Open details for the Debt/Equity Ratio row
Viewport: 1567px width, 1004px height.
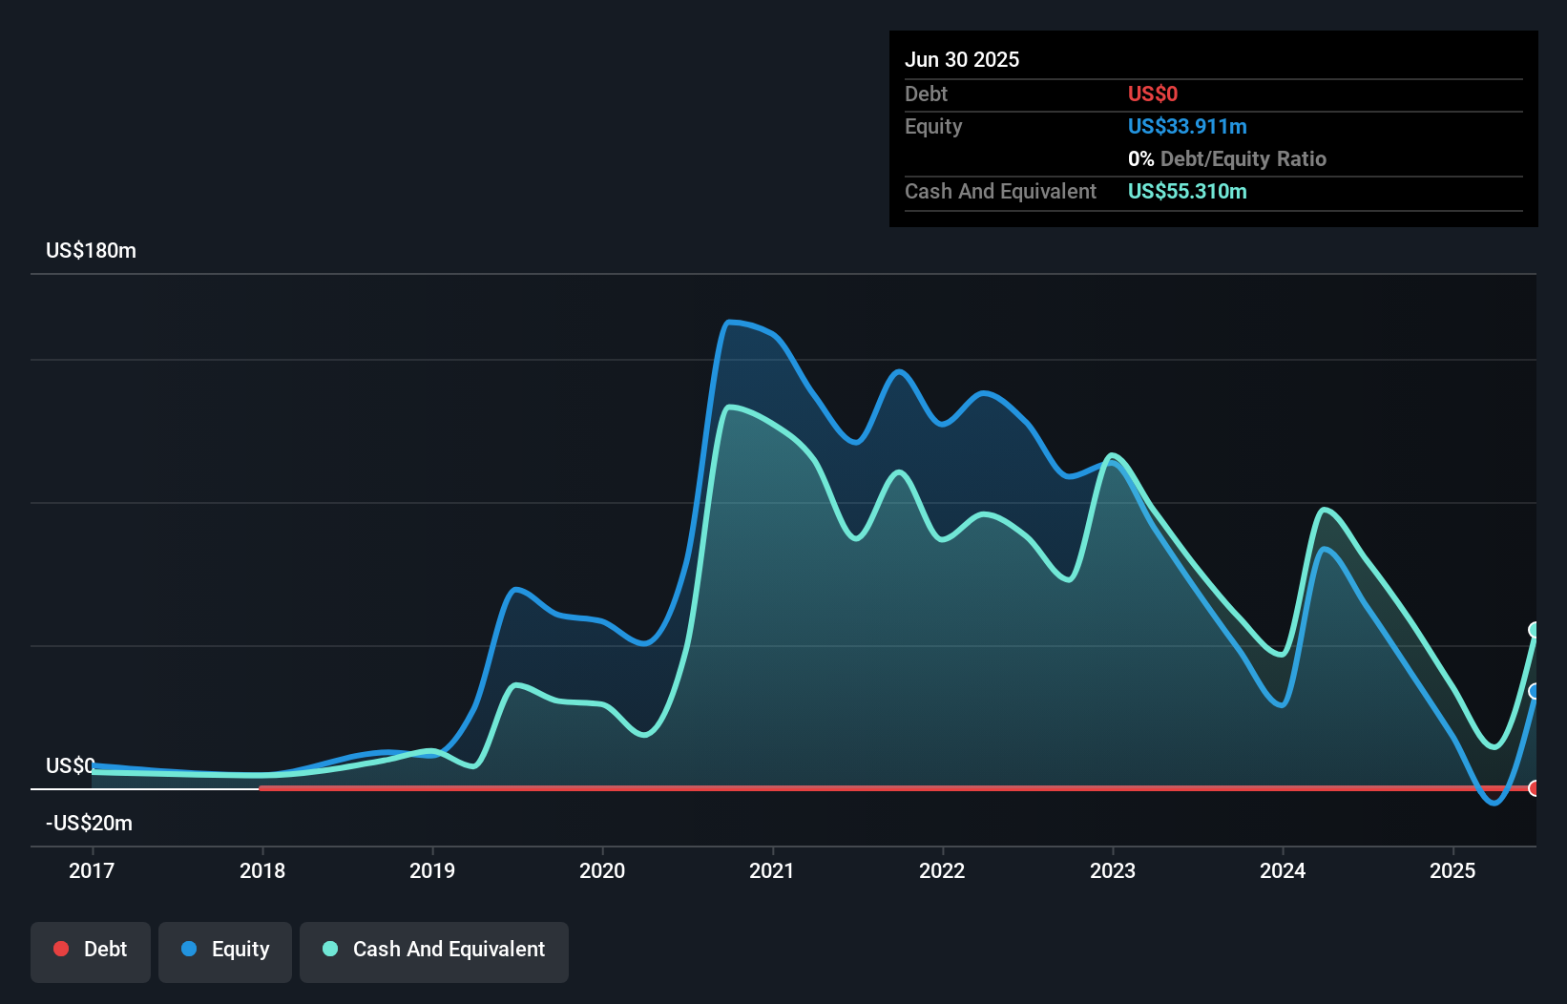[x=1227, y=158]
